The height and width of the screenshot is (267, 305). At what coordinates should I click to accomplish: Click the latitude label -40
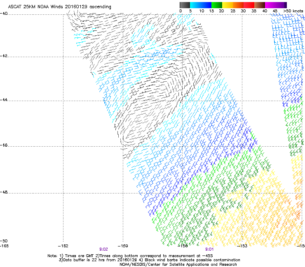click(x=4, y=14)
